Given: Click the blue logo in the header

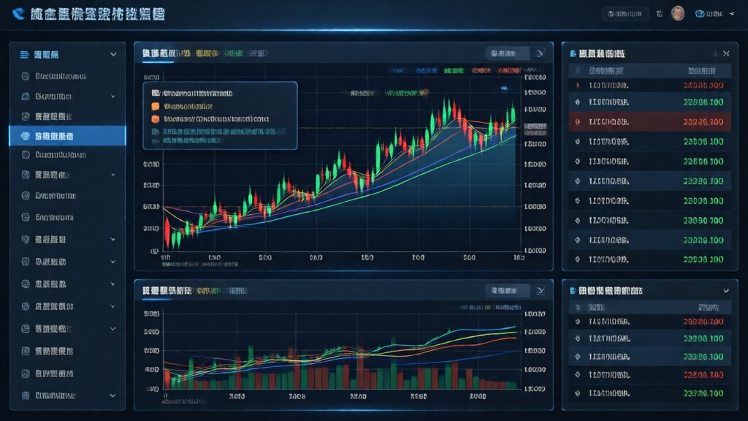Looking at the screenshot, I should click(18, 14).
